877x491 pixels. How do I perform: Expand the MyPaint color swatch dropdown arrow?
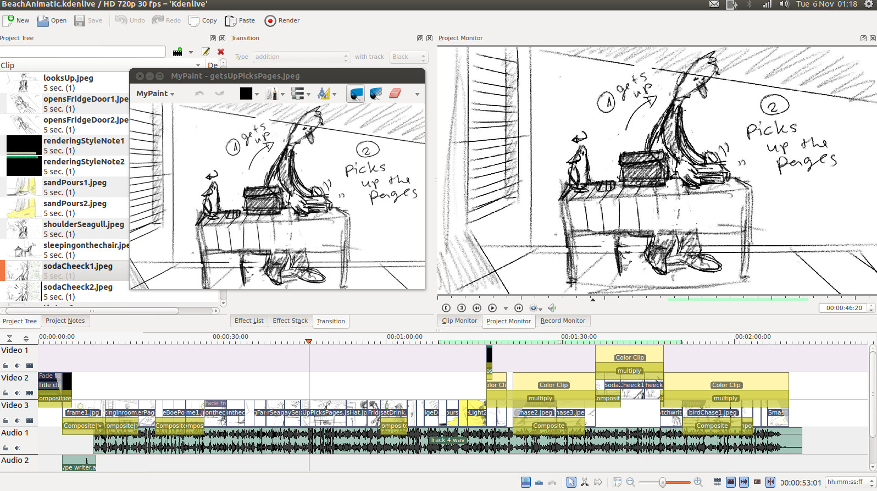pyautogui.click(x=257, y=95)
